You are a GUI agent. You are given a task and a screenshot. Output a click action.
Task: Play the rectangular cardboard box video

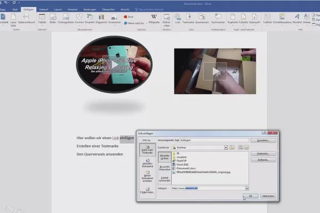(x=215, y=71)
